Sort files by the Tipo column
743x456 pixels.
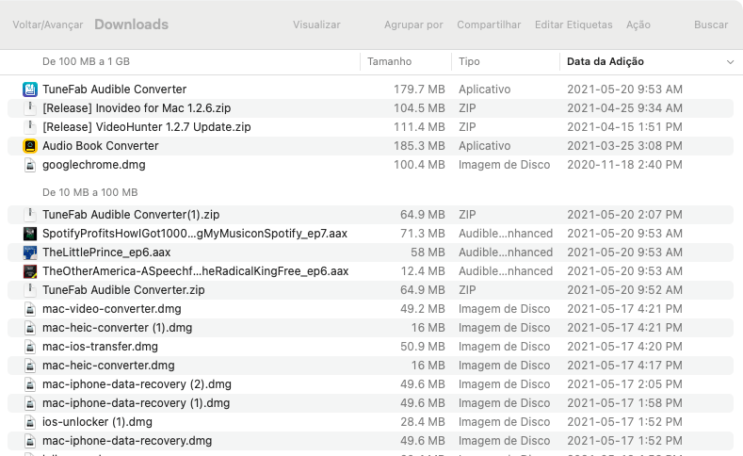[x=469, y=61]
